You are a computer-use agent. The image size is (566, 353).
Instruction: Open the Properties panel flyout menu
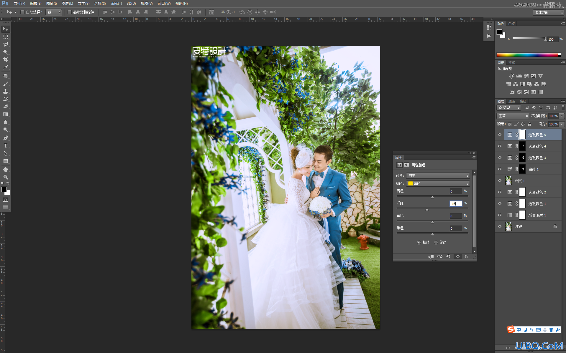473,158
